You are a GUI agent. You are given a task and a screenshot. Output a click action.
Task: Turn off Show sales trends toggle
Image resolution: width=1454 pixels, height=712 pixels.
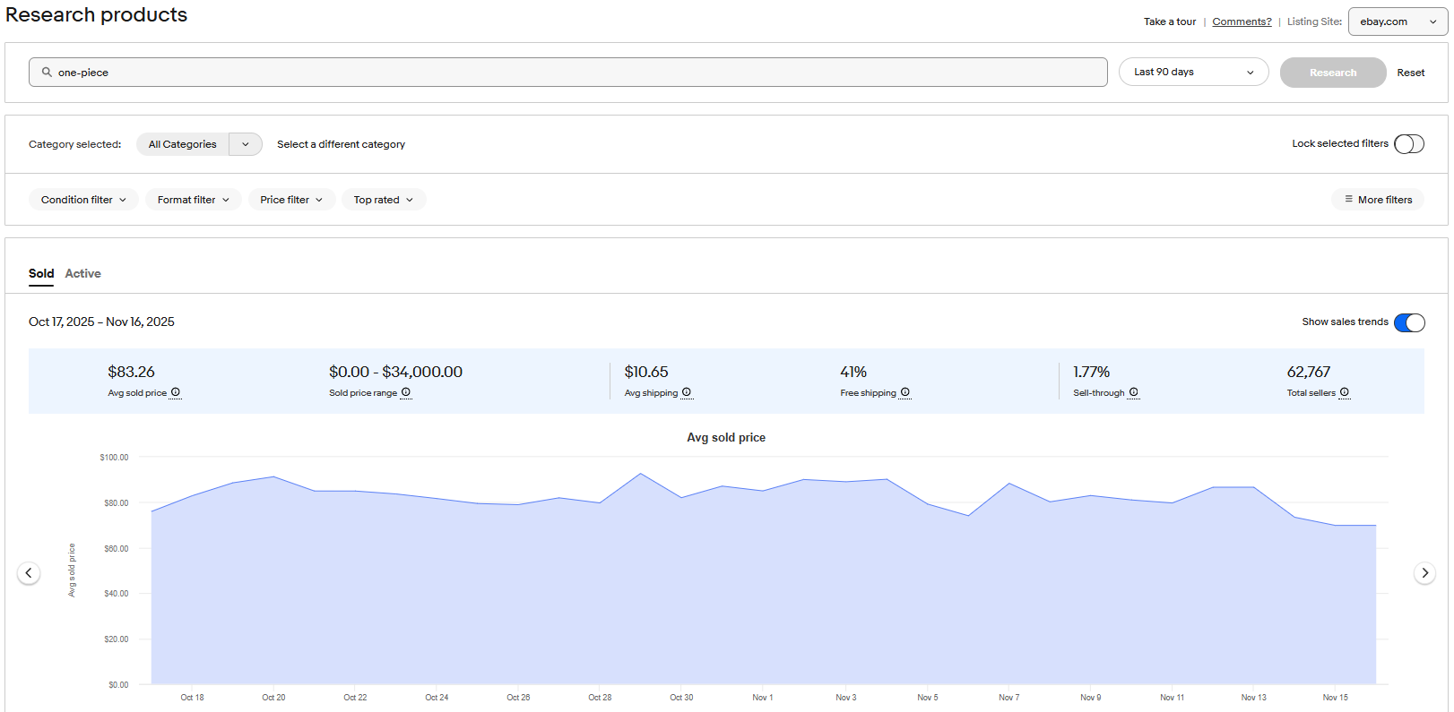[x=1408, y=322]
